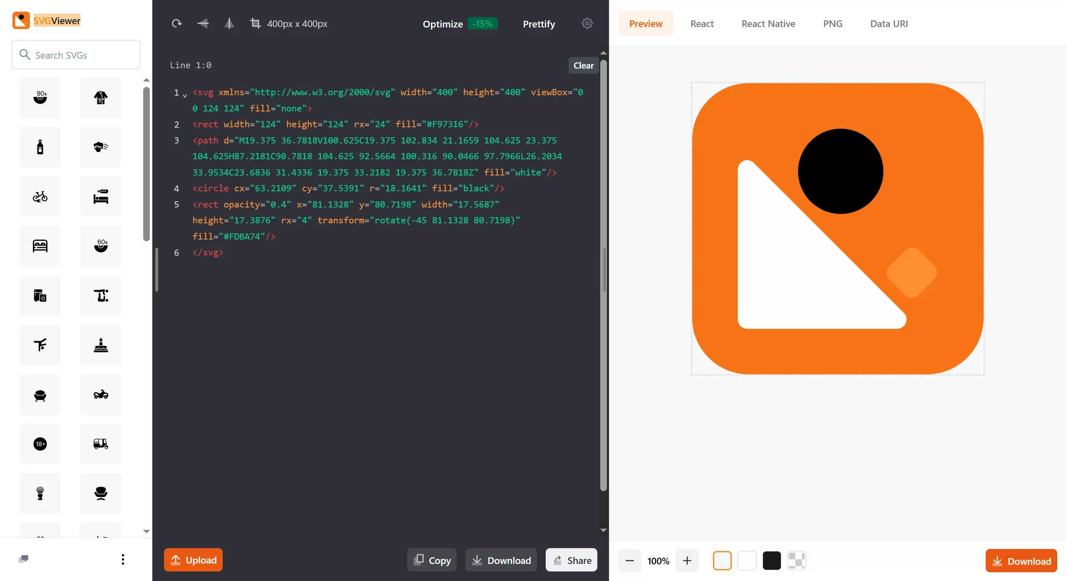Copy the SVG code
The height and width of the screenshot is (581, 1066).
tap(432, 560)
